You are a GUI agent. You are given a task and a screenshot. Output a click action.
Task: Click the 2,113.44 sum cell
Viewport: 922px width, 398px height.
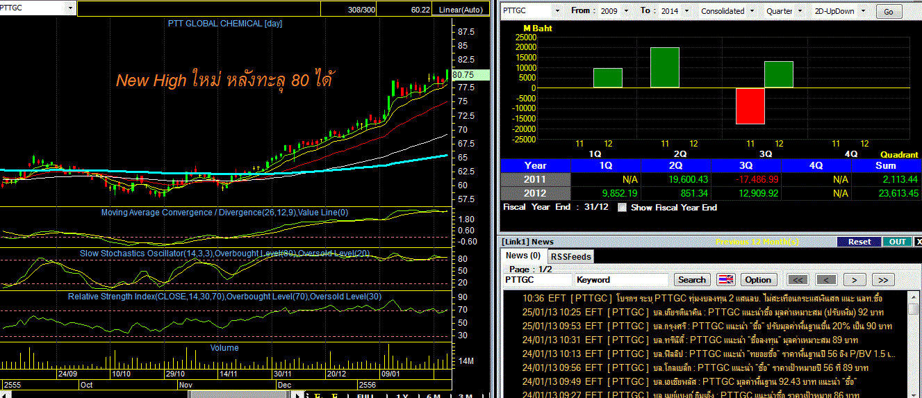[887, 179]
